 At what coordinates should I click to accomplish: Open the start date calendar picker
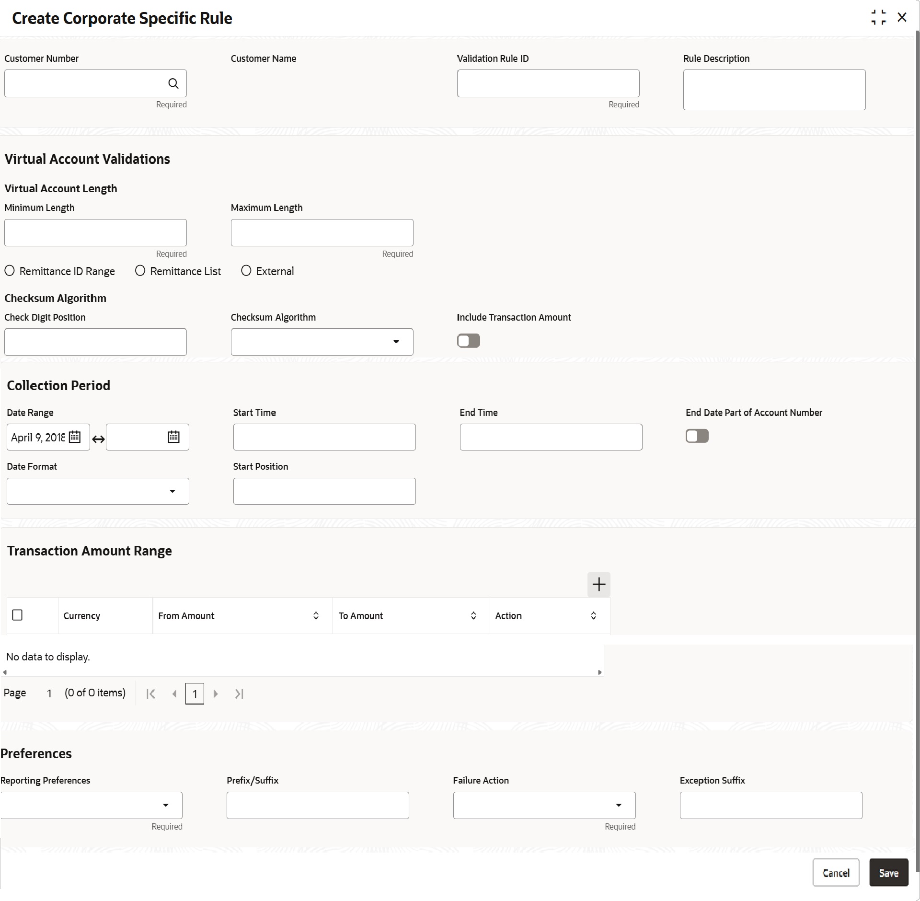[75, 437]
